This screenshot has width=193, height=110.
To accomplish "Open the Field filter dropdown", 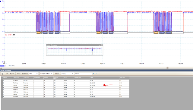I will point(67,74).
